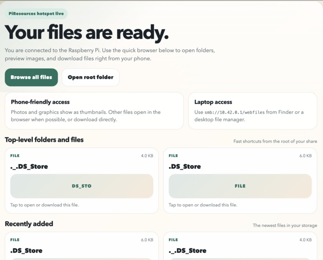Open root folder button

click(x=91, y=77)
